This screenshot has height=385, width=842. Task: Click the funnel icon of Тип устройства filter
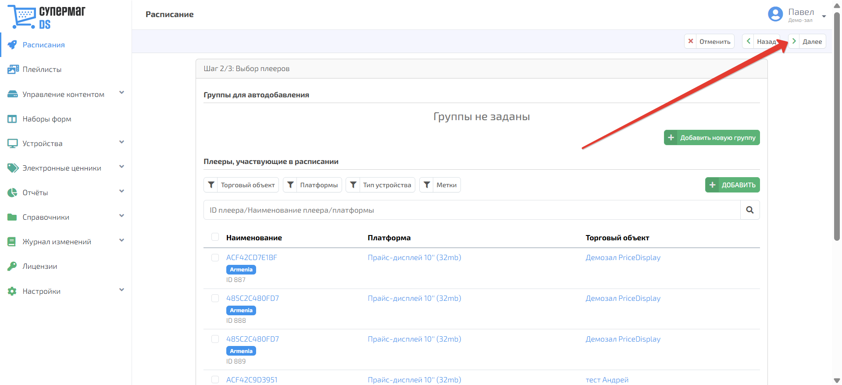(353, 185)
